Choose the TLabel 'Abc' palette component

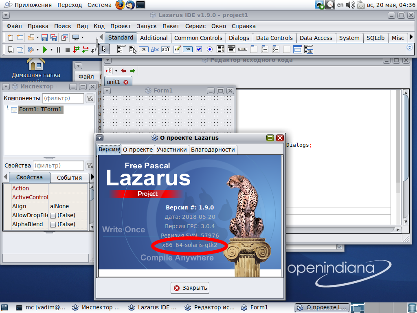155,49
